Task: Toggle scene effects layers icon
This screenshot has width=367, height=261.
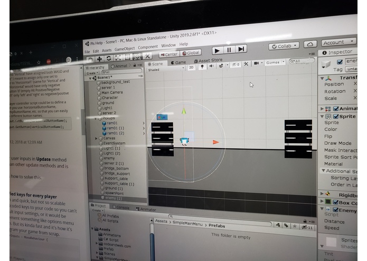Action: [221, 66]
